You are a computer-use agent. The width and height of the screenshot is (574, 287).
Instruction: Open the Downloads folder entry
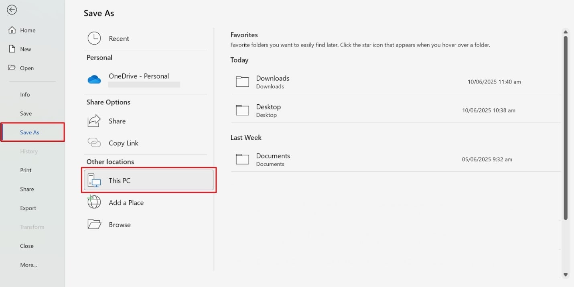point(396,81)
